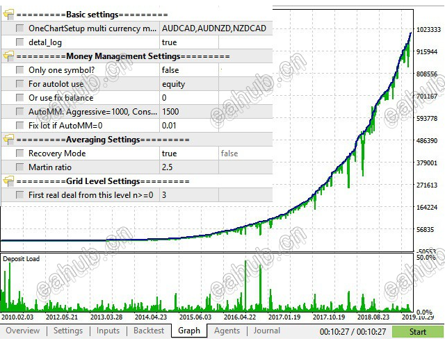Edit First real deal level value 3

pos(189,194)
